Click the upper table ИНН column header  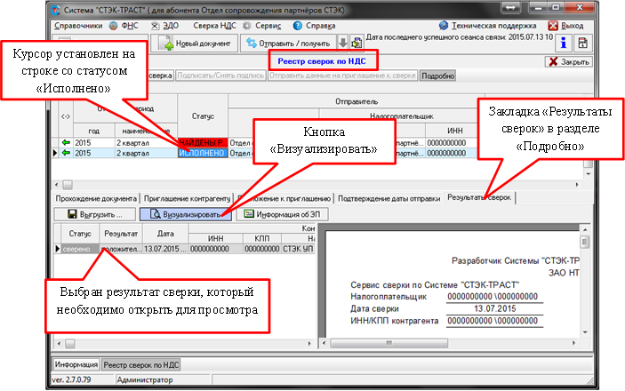455,131
